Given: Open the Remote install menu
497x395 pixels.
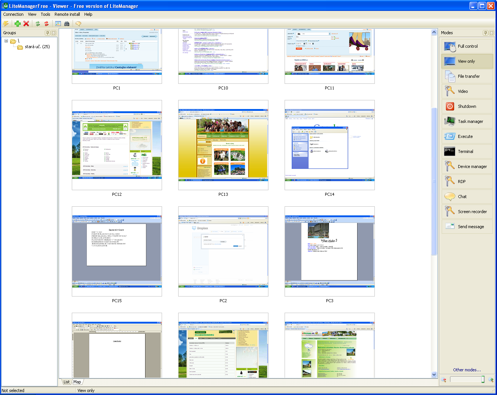Looking at the screenshot, I should pyautogui.click(x=67, y=14).
